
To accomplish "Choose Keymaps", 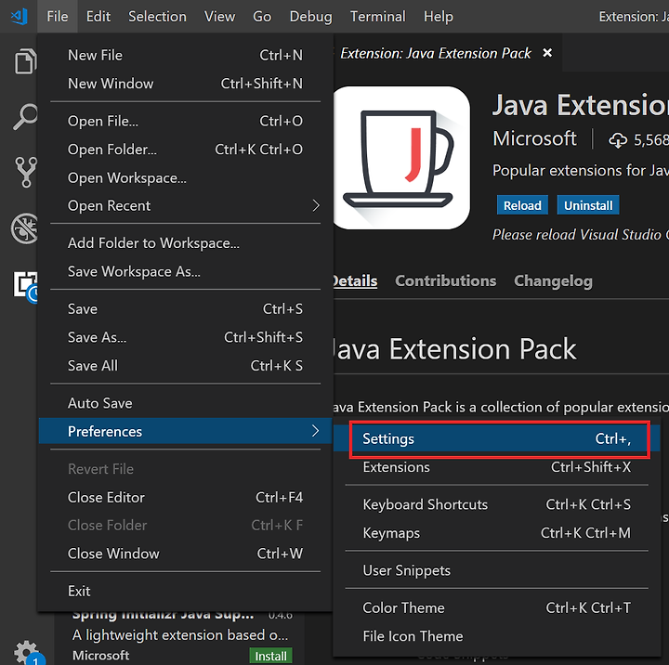I will click(x=496, y=533).
